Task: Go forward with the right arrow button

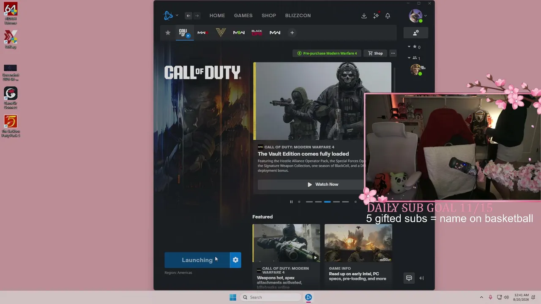Action: [197, 16]
